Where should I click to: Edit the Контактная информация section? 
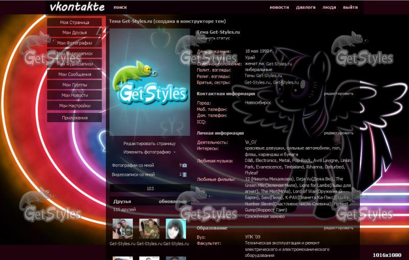(x=338, y=94)
